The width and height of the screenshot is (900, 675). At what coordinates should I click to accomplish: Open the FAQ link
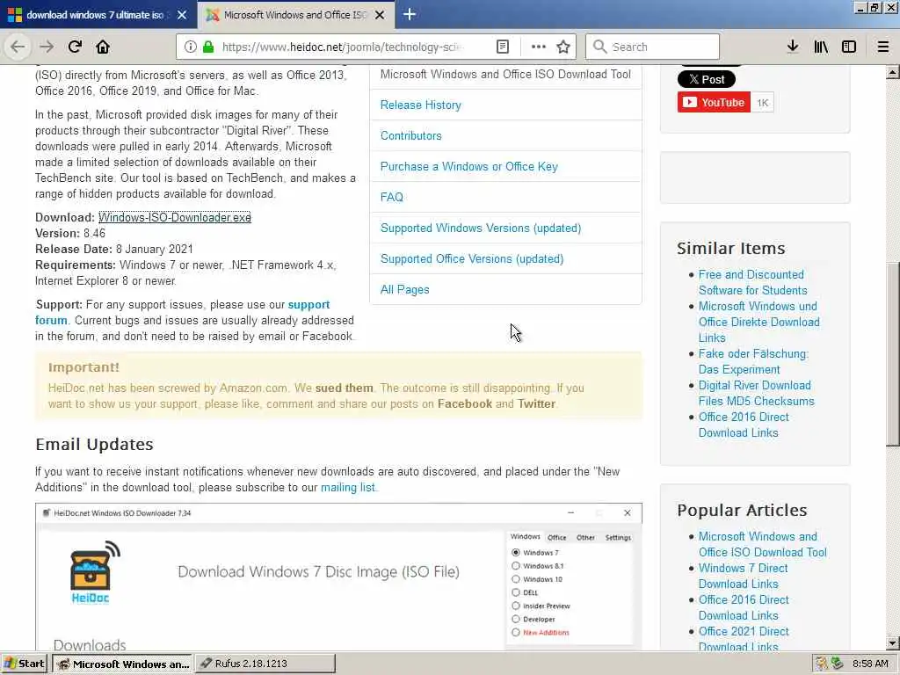(x=391, y=198)
